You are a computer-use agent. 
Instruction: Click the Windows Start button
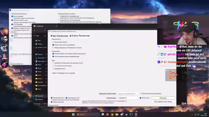73,114
